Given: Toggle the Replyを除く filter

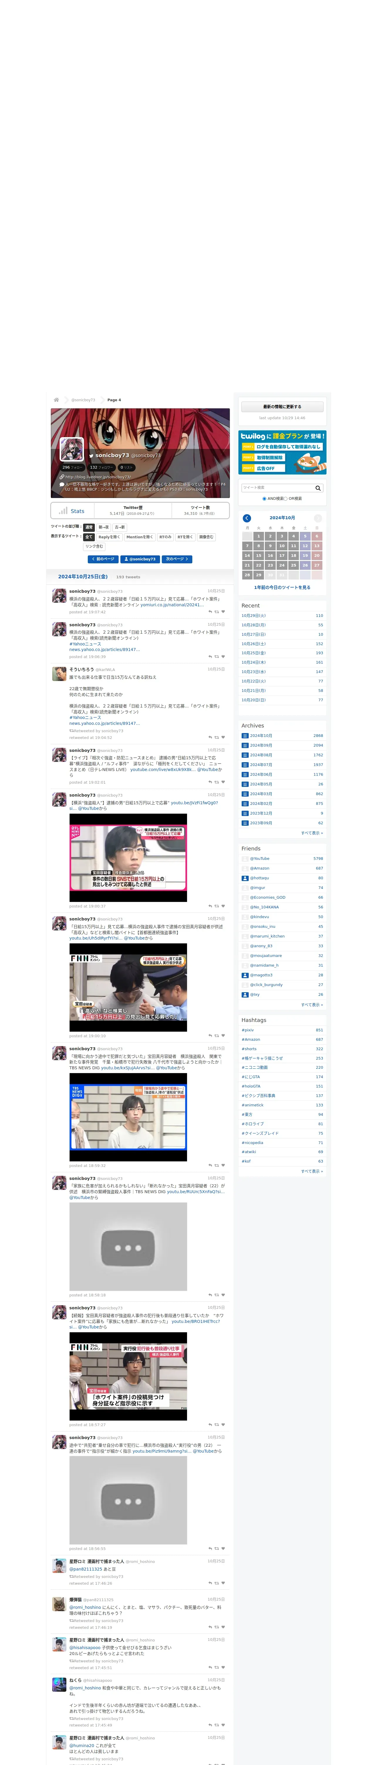Looking at the screenshot, I should pyautogui.click(x=110, y=537).
